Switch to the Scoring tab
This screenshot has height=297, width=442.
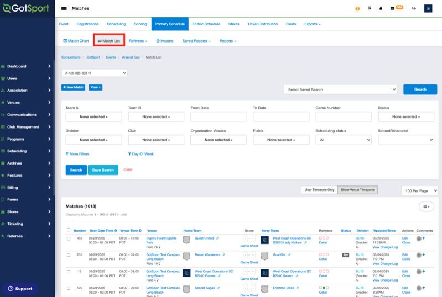[x=141, y=24]
